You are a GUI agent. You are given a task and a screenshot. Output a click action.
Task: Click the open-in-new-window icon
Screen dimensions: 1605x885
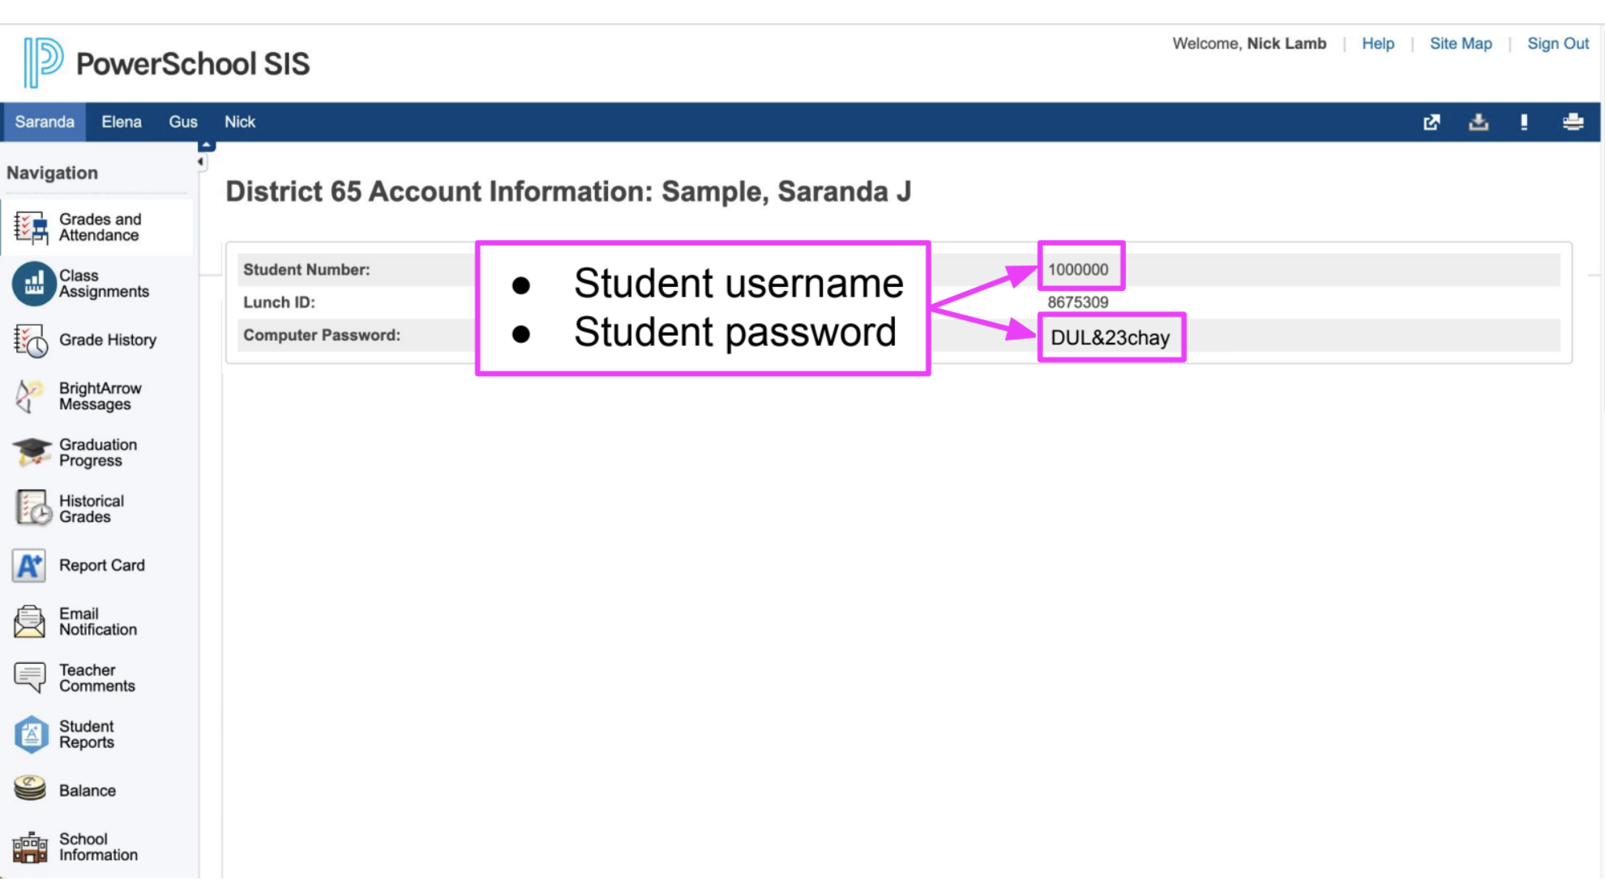pyautogui.click(x=1432, y=122)
